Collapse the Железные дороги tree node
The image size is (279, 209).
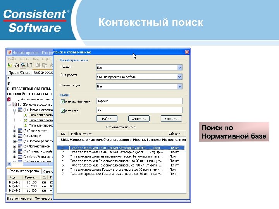[9, 104]
